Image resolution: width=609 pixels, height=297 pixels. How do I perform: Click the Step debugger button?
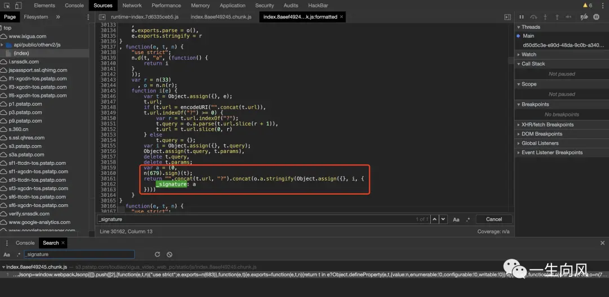pos(568,17)
